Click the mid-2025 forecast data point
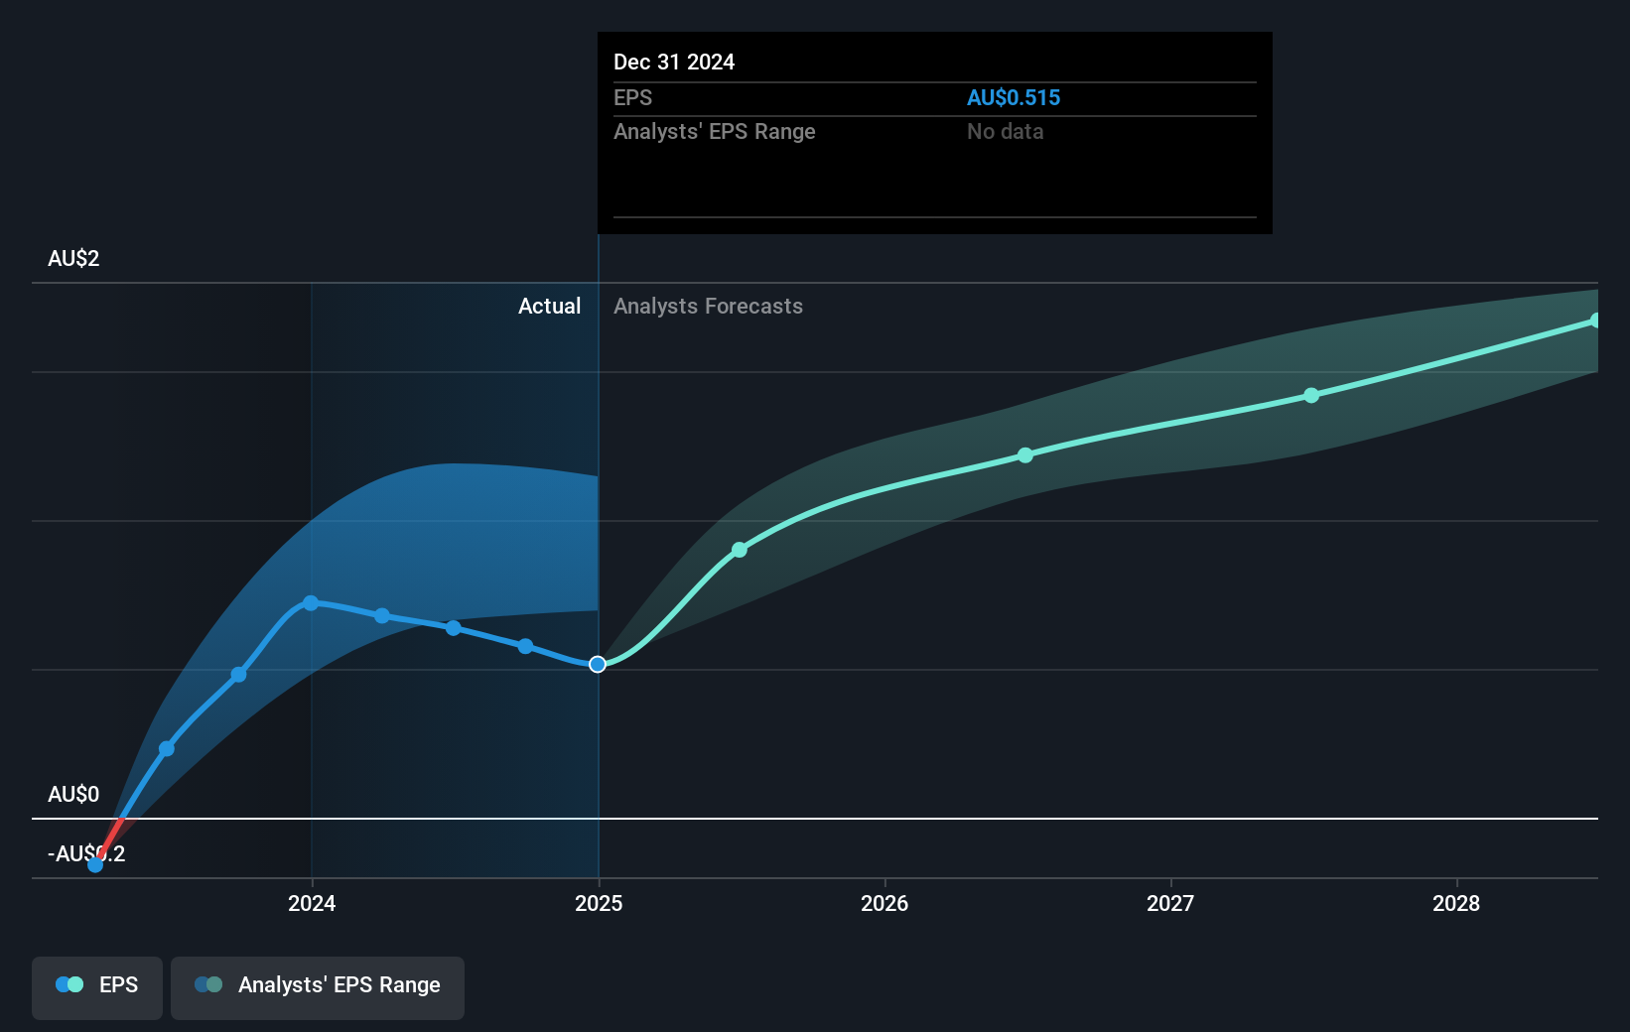Screen dimensions: 1630x1032 point(740,549)
